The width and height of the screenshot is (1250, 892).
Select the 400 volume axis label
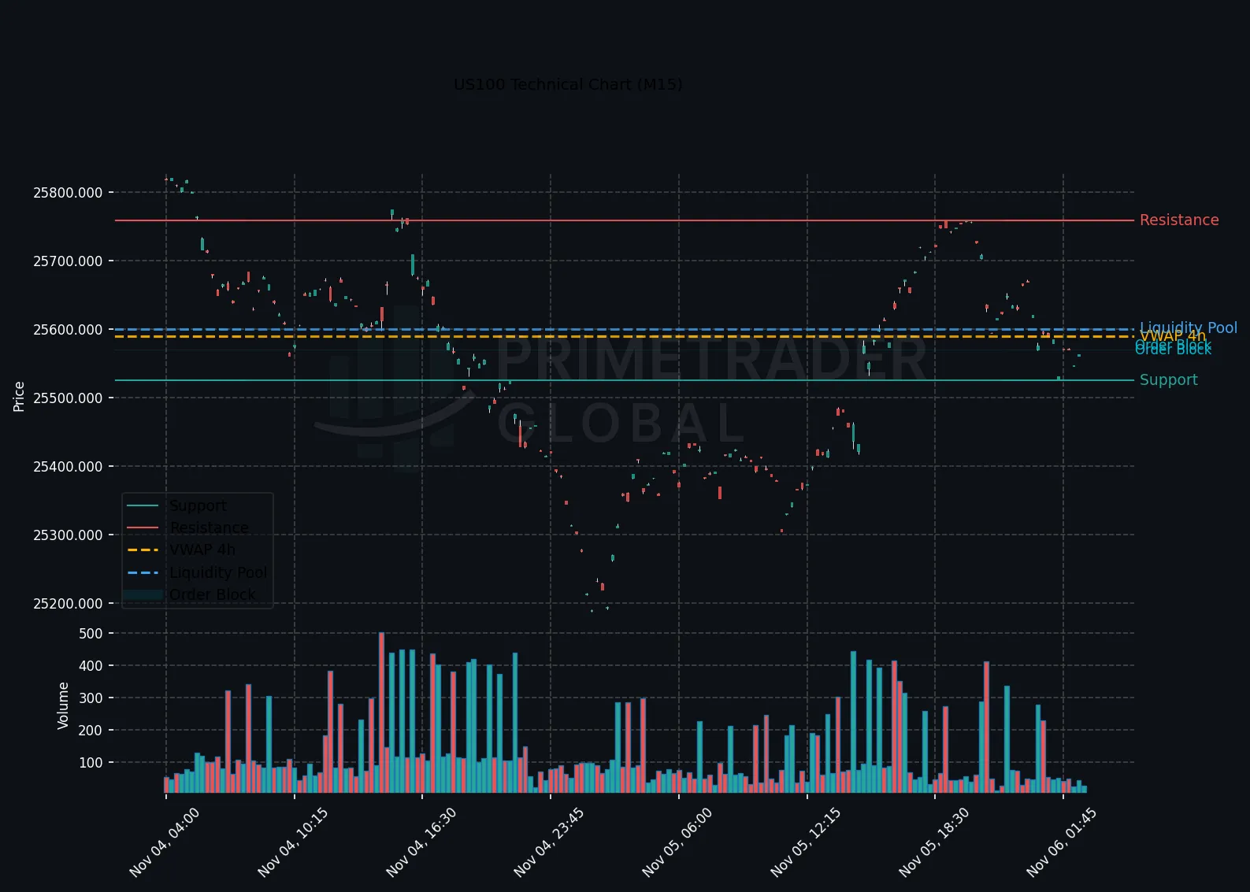(x=91, y=666)
